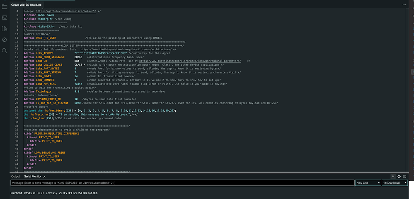The height and width of the screenshot is (199, 414).
Task: Click line number 33 in the gutter
Action: click(17, 122)
